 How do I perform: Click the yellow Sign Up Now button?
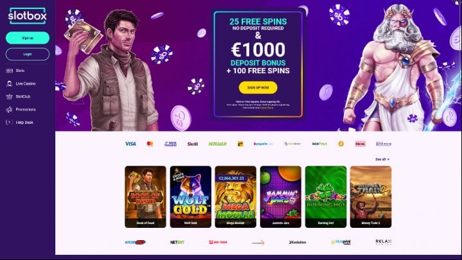point(258,87)
